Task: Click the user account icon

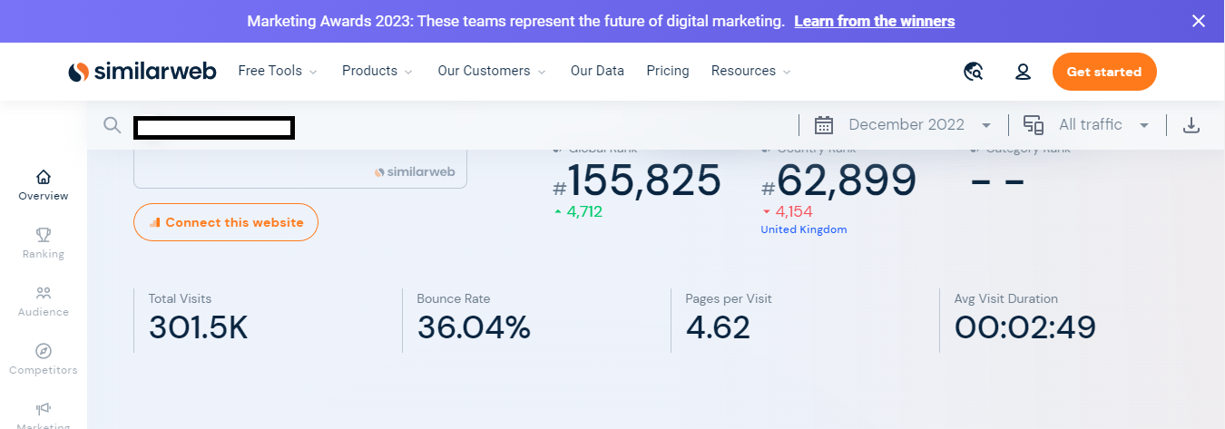Action: [1023, 72]
